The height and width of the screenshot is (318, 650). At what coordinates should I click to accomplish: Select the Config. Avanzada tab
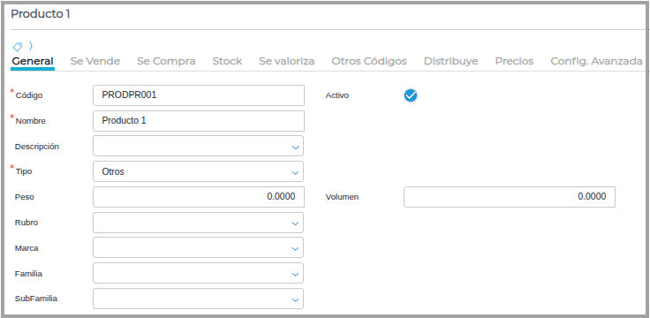[x=596, y=61]
